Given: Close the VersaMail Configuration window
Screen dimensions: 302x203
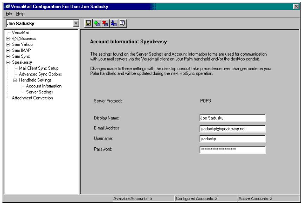Looking at the screenshot, I should (296, 7).
